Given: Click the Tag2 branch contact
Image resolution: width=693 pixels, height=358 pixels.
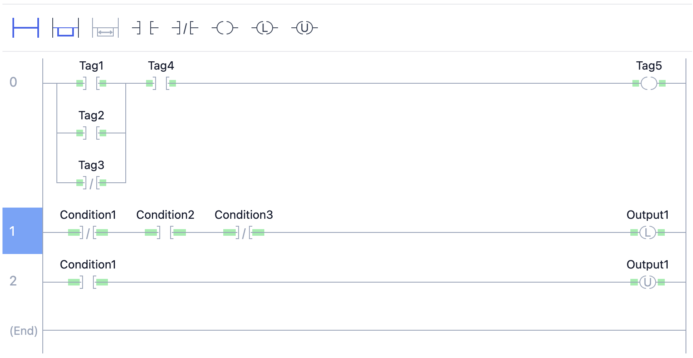Looking at the screenshot, I should [91, 133].
